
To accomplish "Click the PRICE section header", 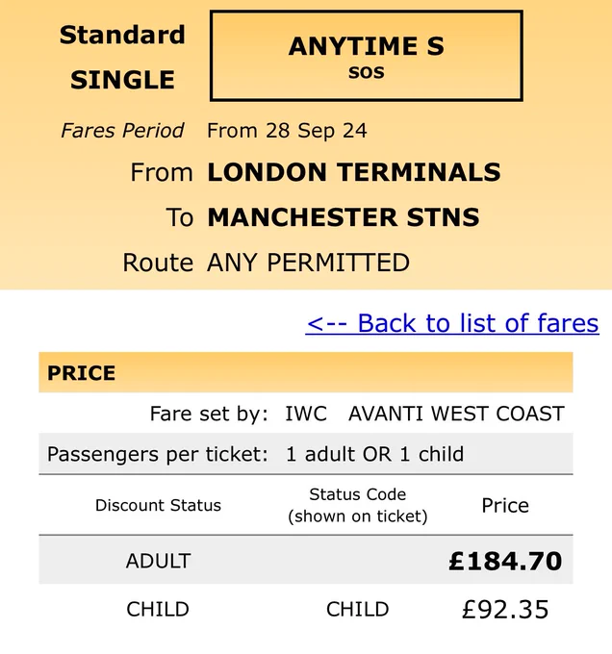I will tap(306, 372).
